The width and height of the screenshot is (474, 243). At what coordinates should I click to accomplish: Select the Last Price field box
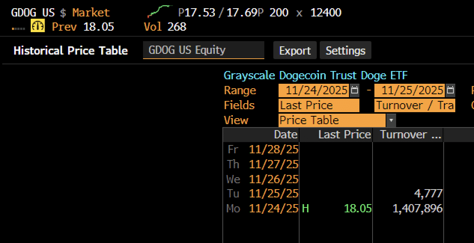tap(319, 105)
